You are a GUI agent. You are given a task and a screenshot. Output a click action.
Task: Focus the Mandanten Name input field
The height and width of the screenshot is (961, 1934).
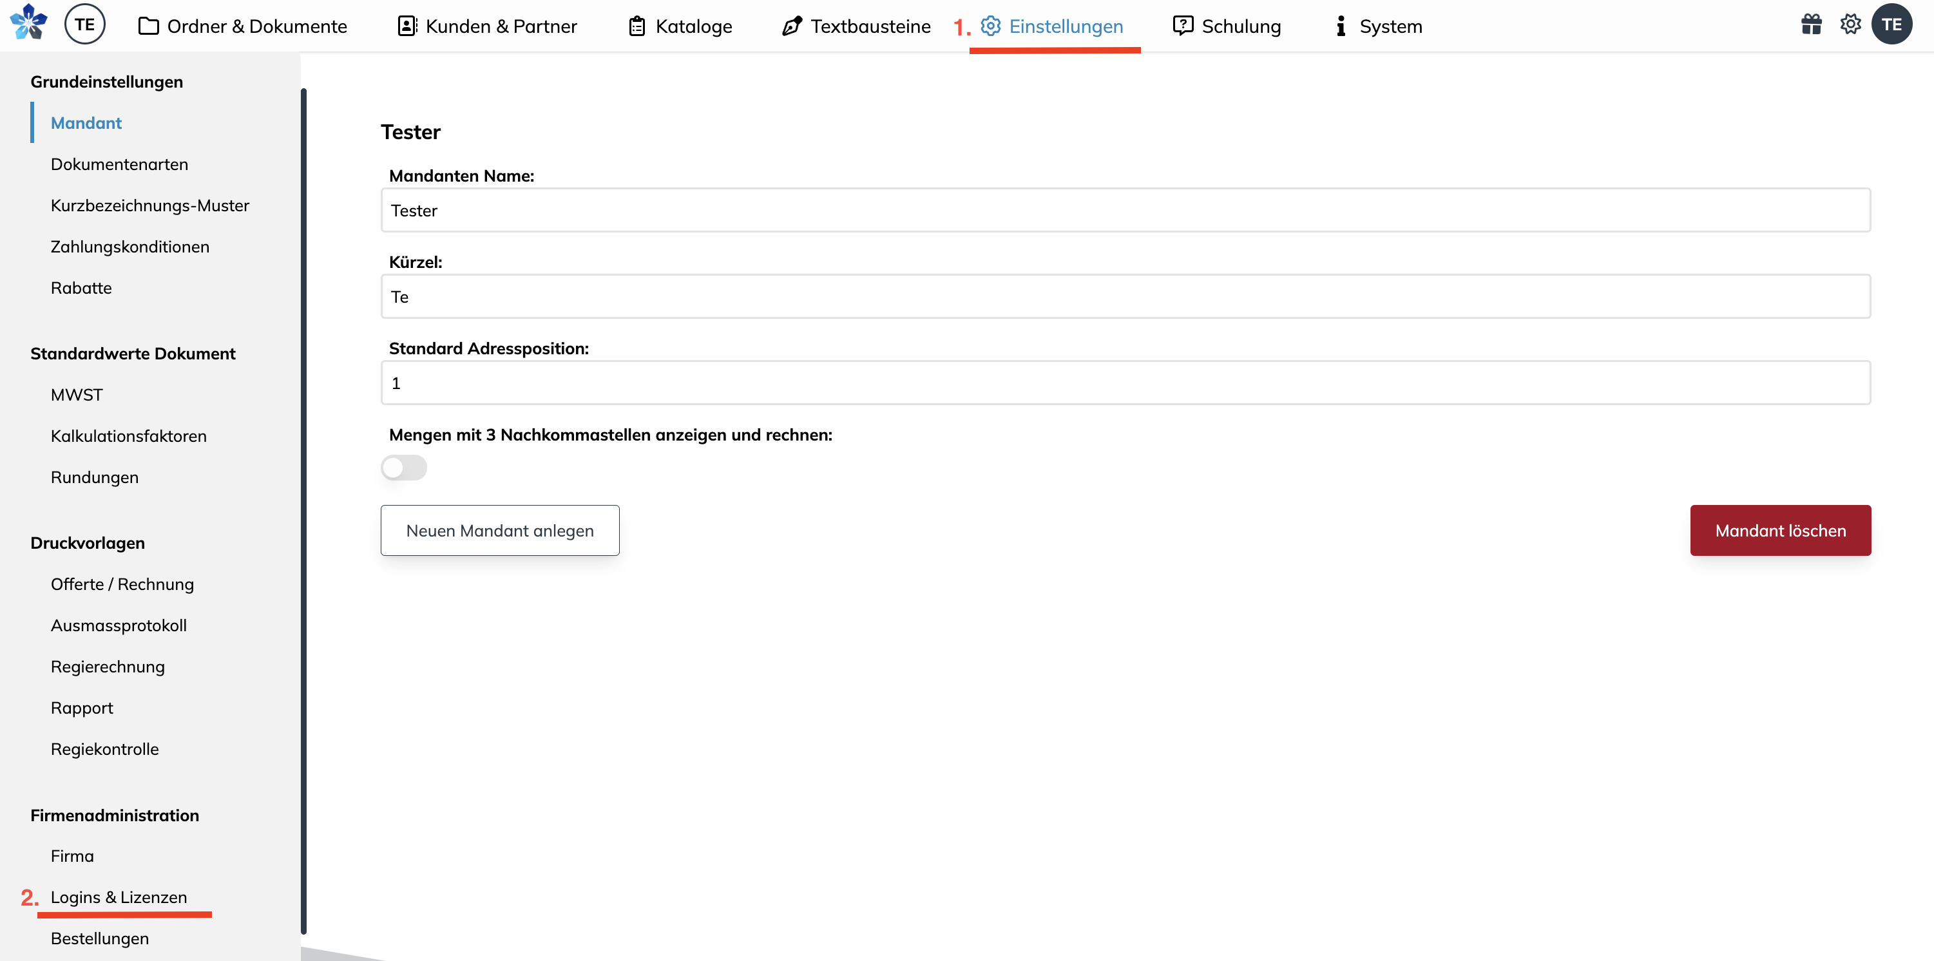[1125, 210]
